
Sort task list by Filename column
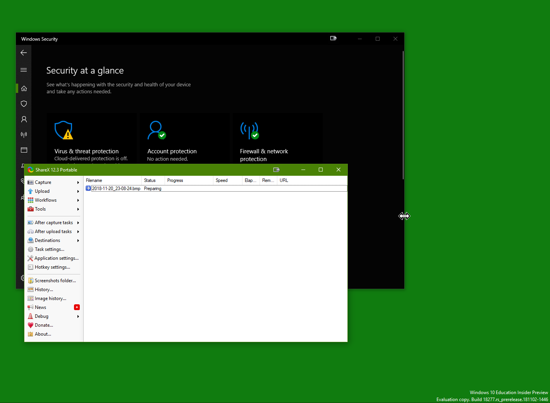[112, 180]
